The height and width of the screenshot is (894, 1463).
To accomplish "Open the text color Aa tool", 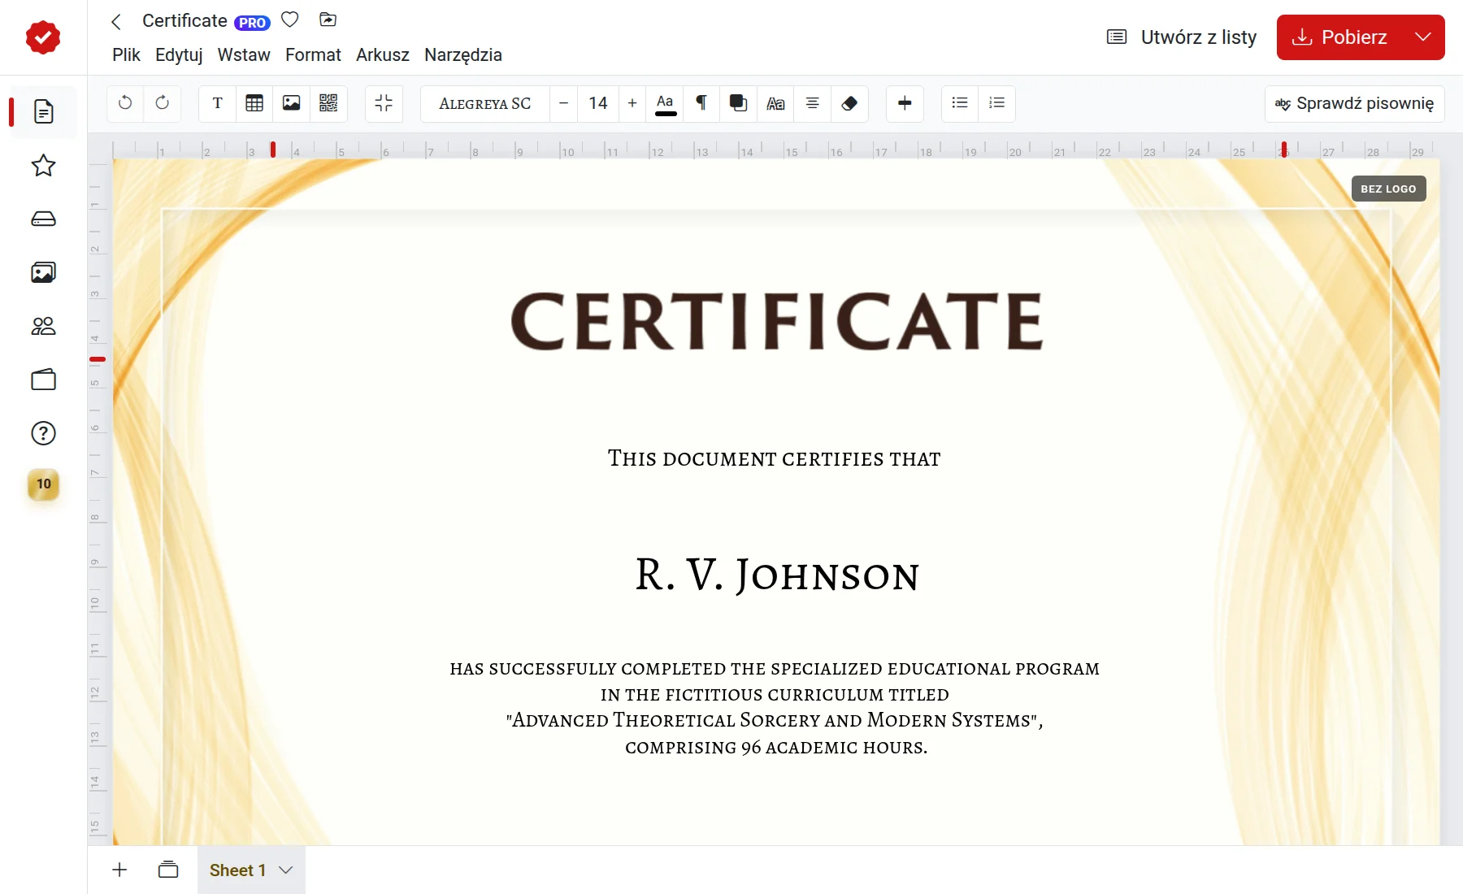I will pos(665,103).
